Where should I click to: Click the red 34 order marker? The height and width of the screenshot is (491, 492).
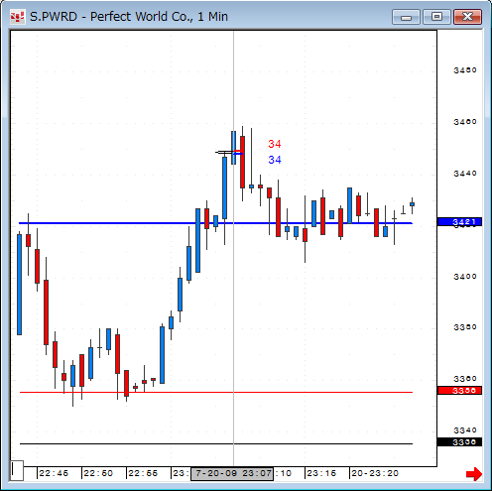point(275,144)
